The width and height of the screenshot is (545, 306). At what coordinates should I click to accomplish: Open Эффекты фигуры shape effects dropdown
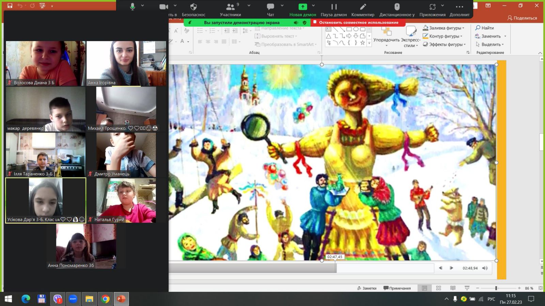(x=444, y=44)
